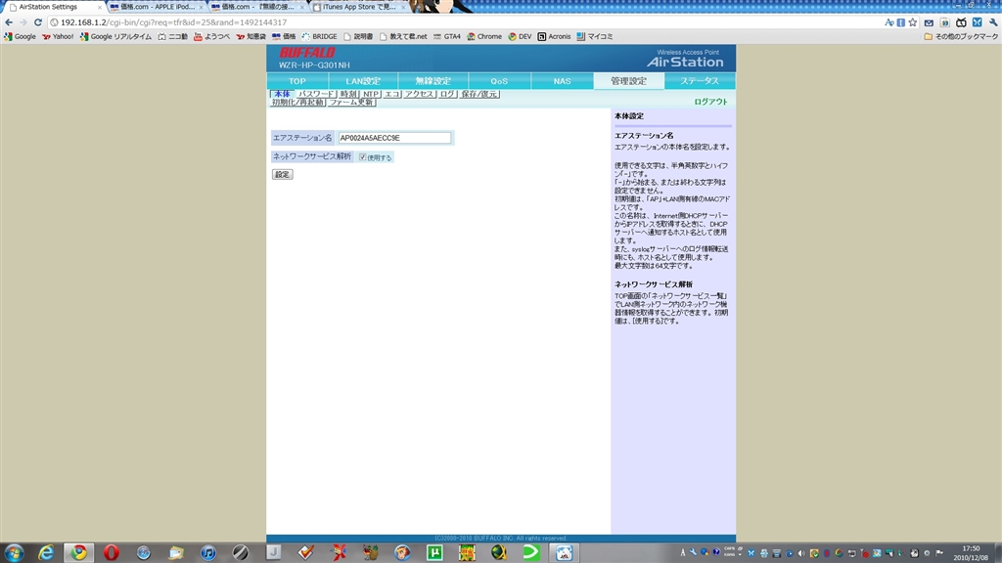1002x563 pixels.
Task: Open Safari from the taskbar
Action: click(143, 552)
